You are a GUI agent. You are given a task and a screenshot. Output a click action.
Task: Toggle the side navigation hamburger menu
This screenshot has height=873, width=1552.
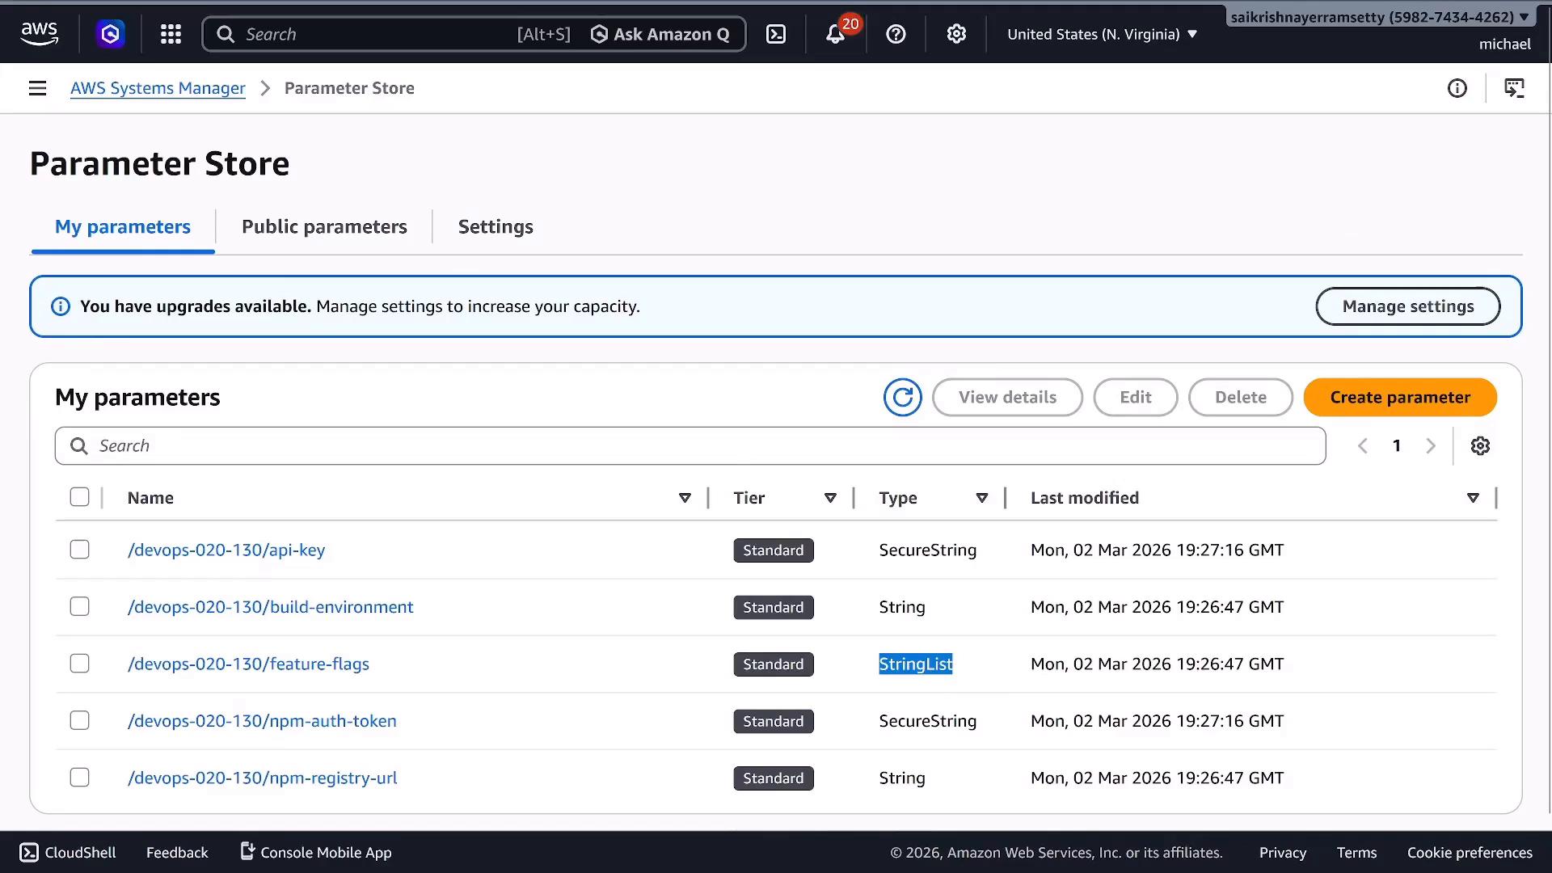(37, 88)
